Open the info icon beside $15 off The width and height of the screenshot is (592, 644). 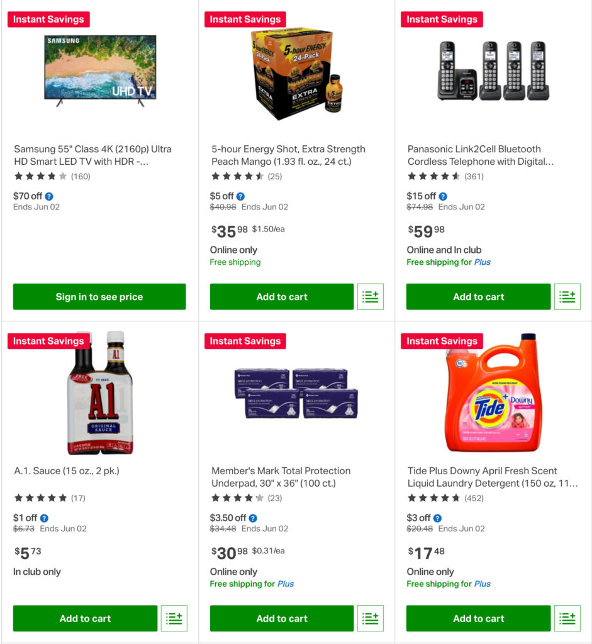click(443, 196)
